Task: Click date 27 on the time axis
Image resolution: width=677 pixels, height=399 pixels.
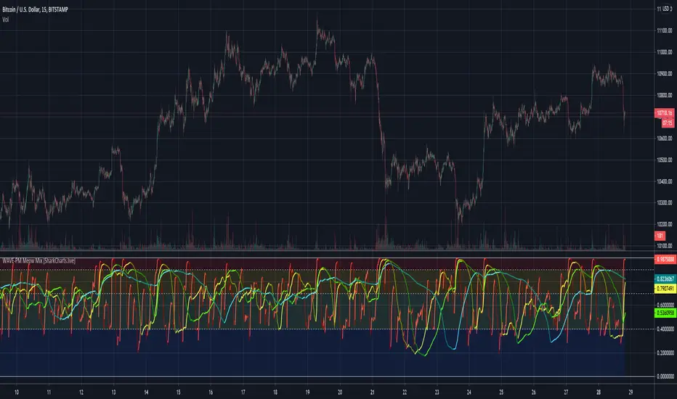Action: click(566, 392)
